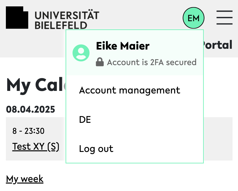Click the 08.04.2025 date label

31,110
